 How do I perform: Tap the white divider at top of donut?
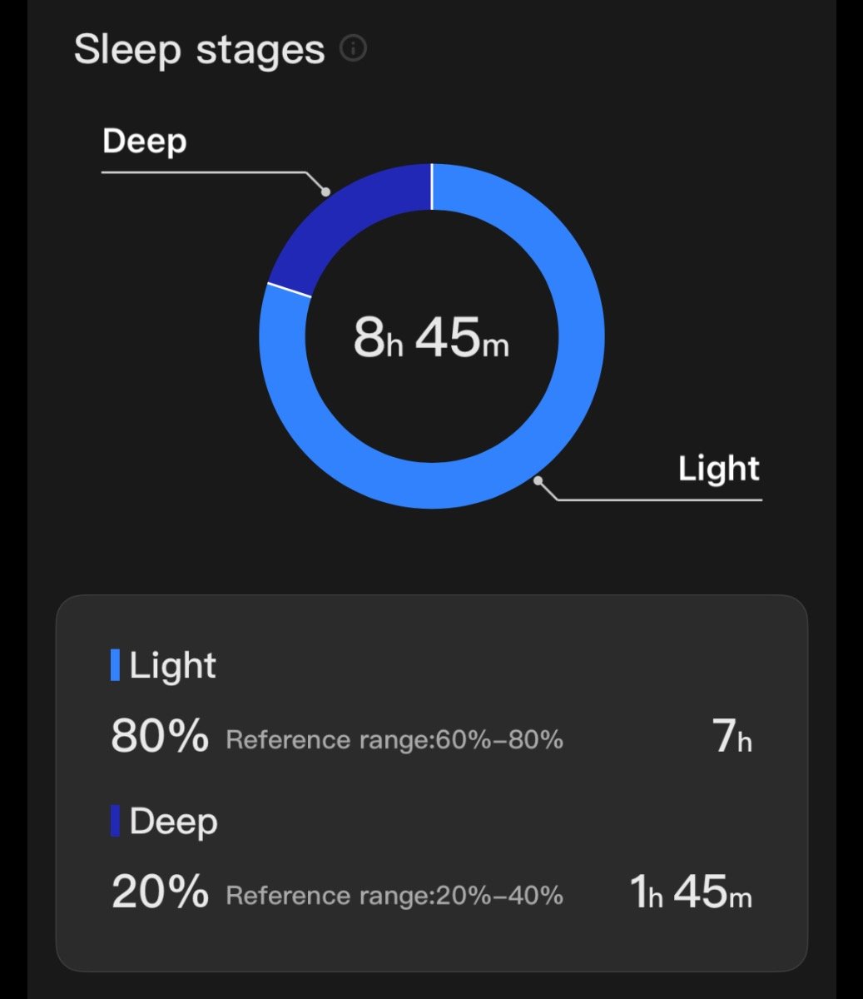coord(432,187)
